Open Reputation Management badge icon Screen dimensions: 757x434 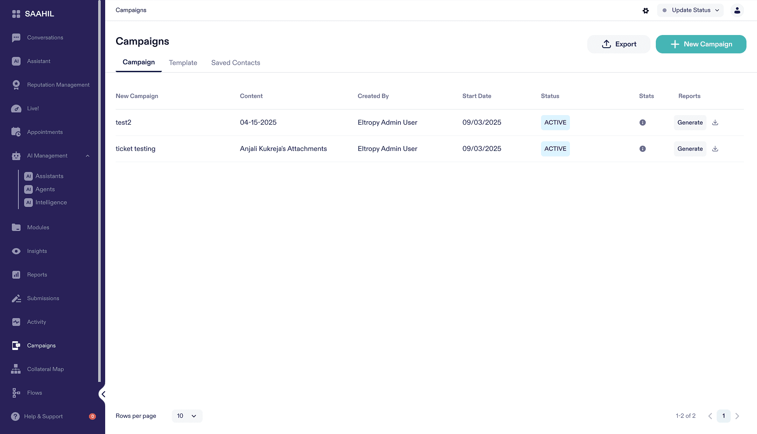(16, 85)
